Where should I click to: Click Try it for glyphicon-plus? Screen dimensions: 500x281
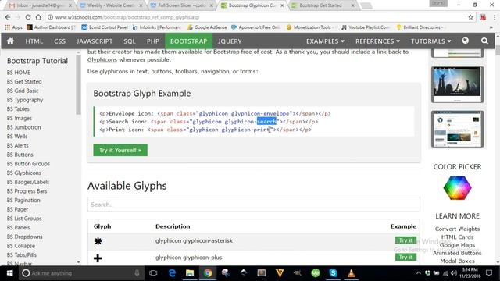[405, 257]
